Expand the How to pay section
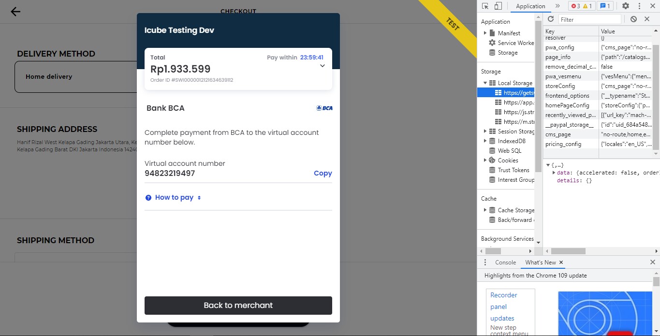Screen dimensions: 660x336 174,197
